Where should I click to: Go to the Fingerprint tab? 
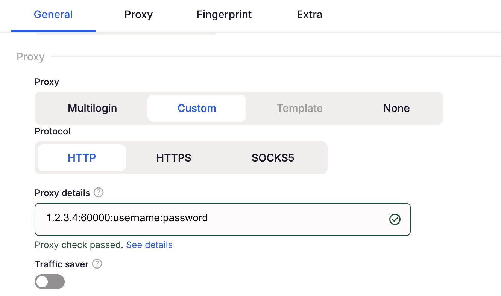[x=224, y=15]
